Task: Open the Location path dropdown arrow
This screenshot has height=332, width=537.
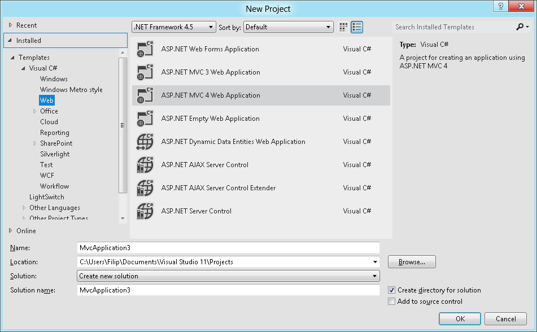Action: [x=375, y=262]
